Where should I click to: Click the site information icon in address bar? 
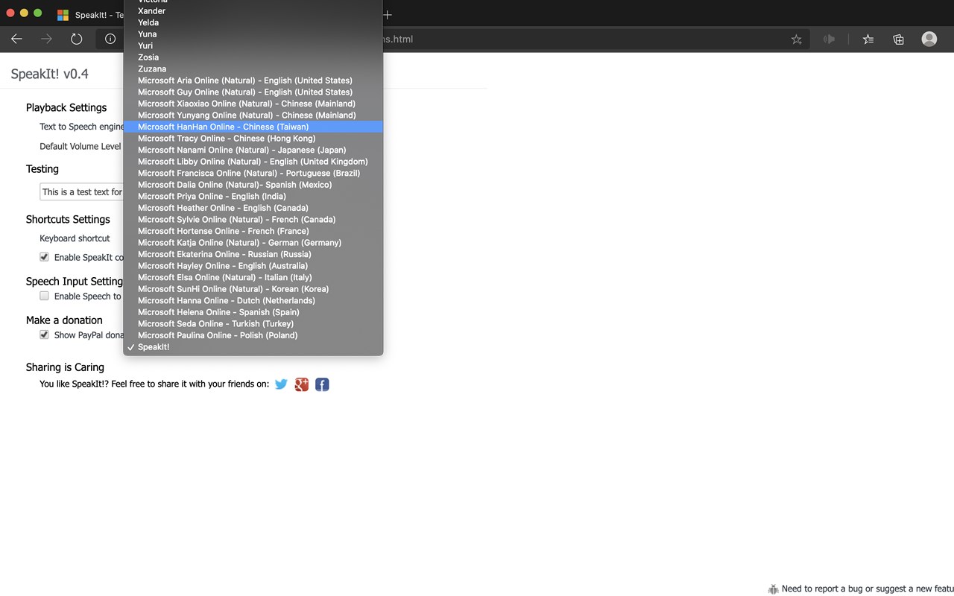click(110, 39)
